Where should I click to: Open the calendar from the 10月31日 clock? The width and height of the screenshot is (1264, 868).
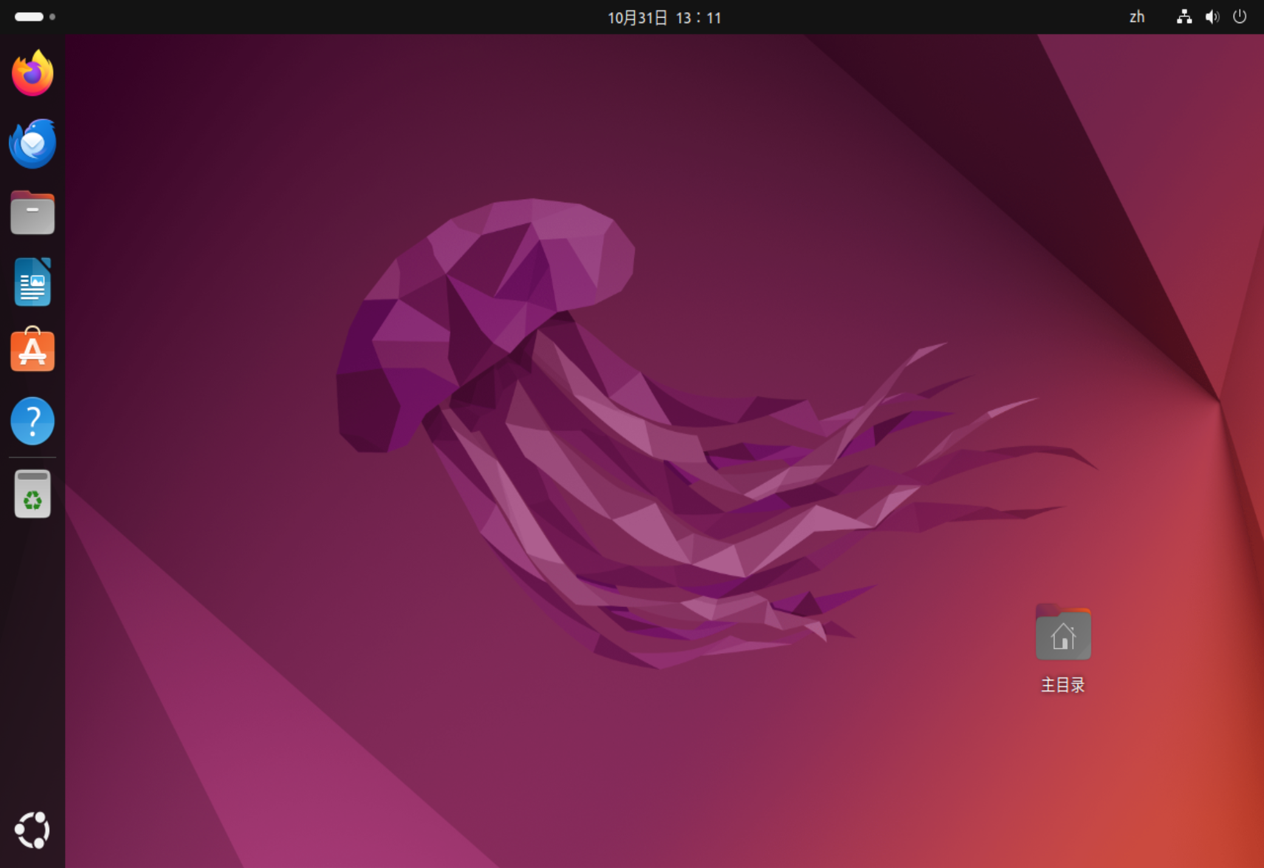pos(664,18)
